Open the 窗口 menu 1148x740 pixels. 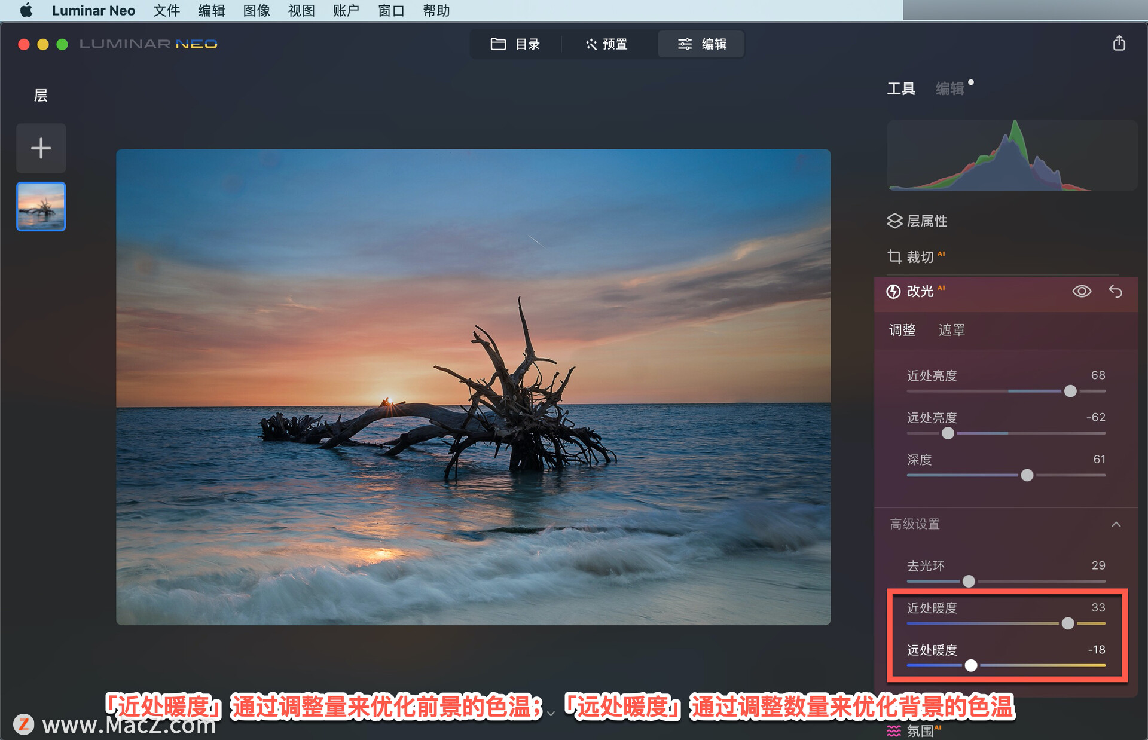(391, 10)
